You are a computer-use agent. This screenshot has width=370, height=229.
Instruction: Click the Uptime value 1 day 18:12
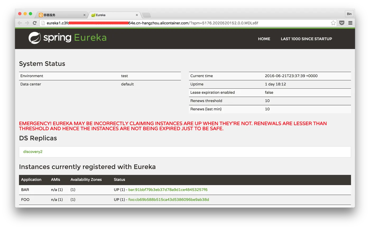point(275,84)
